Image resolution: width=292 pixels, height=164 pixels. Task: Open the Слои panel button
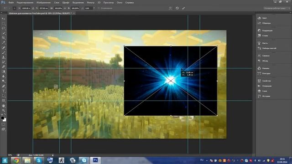[263, 91]
